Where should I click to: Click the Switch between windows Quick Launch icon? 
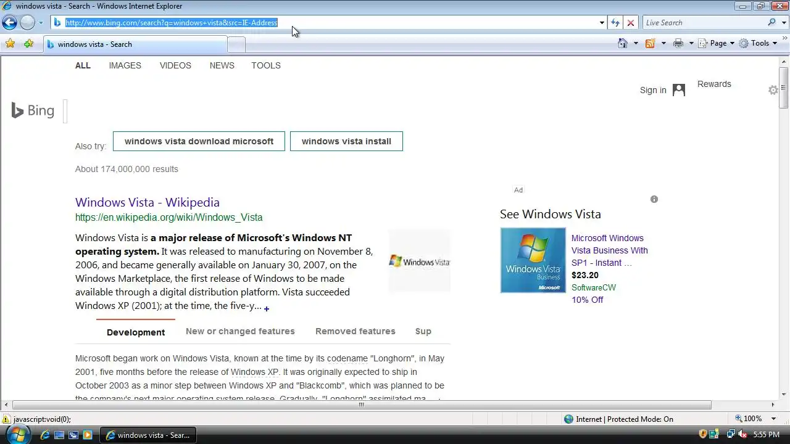(73, 435)
